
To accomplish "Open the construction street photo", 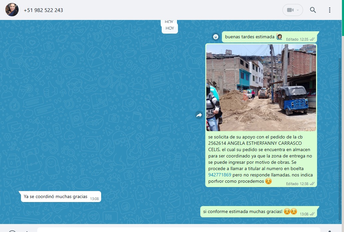I will tap(261, 88).
